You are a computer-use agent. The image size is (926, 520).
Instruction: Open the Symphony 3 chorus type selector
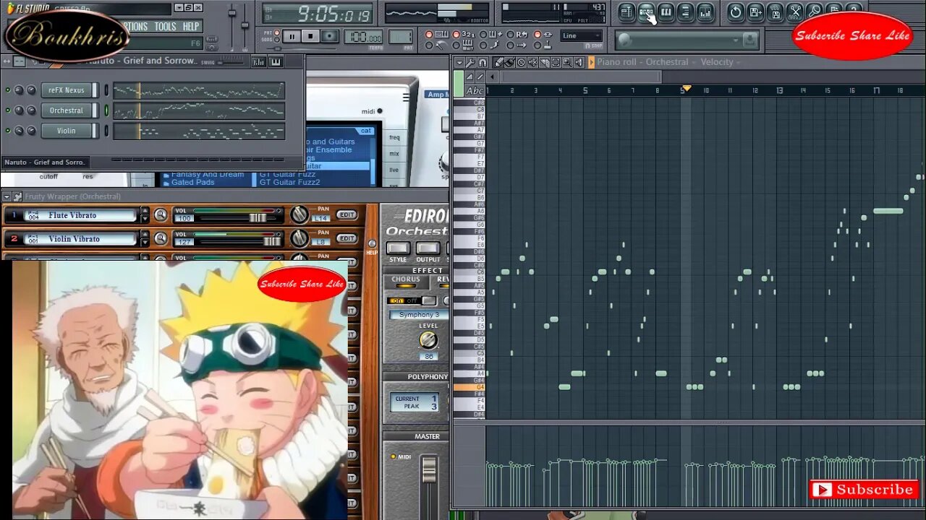[x=419, y=315]
